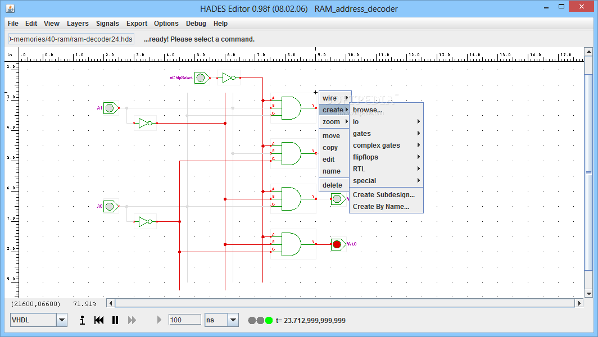The height and width of the screenshot is (337, 598).
Task: Click the t= 23.712,999,999,999 time readout
Action: 310,320
